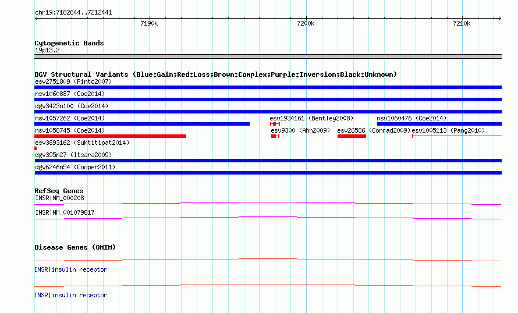Open the second INSR|insulin receptor link
The height and width of the screenshot is (313, 518).
70,295
